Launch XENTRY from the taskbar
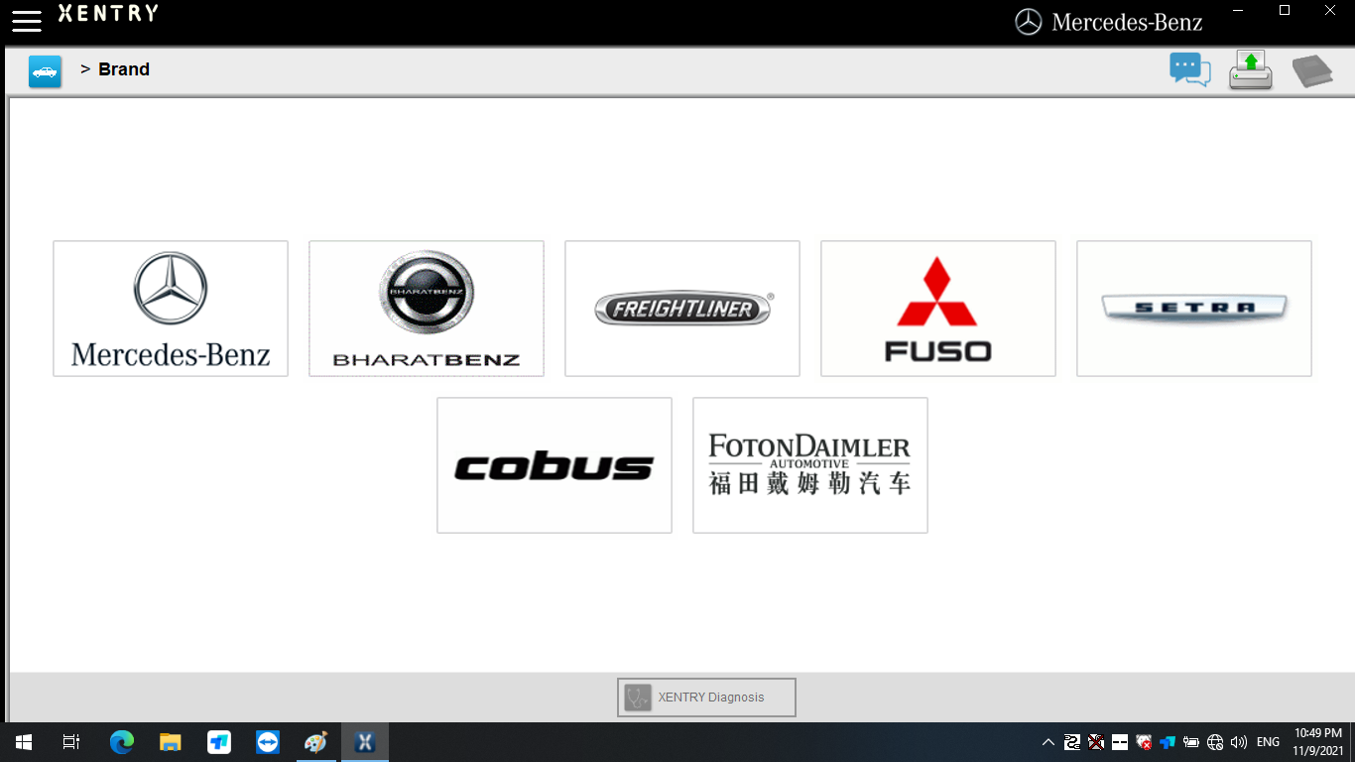 click(364, 741)
